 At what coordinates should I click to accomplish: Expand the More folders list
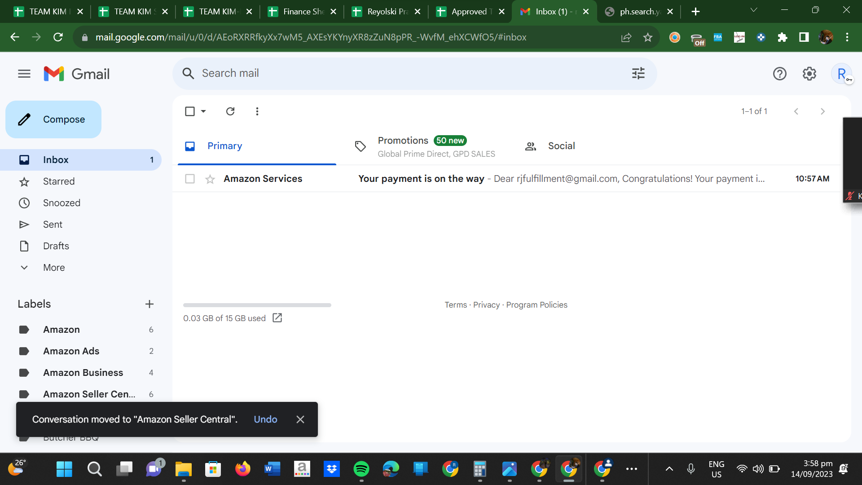81,268
